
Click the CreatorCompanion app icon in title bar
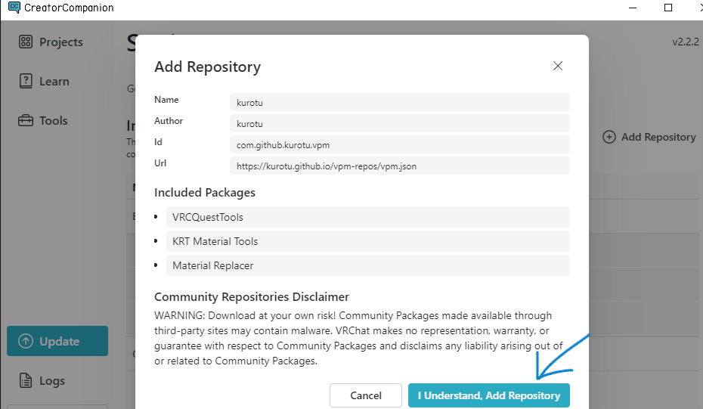pyautogui.click(x=14, y=8)
